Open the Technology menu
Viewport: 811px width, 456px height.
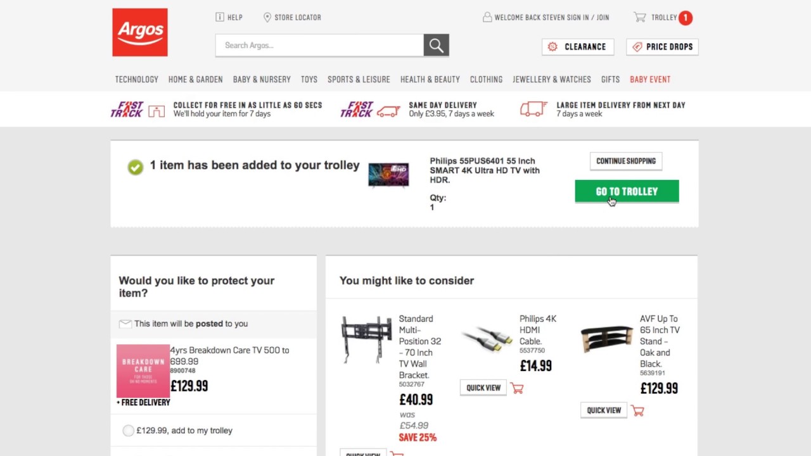(x=136, y=79)
